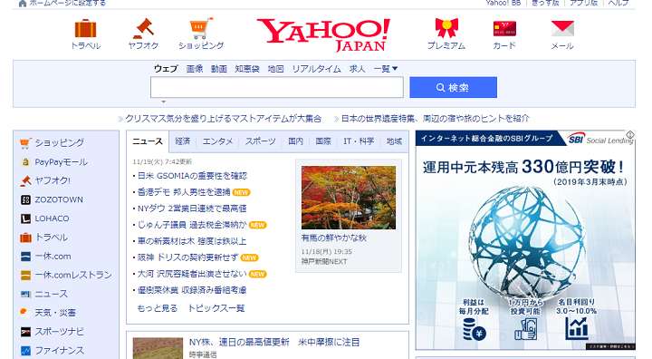
Task: Click the sidebar PayPayモール icon
Action: coord(25,162)
